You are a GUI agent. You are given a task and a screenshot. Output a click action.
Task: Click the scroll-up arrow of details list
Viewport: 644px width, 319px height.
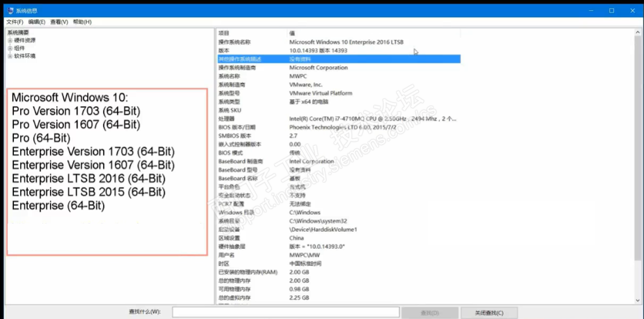pos(637,32)
